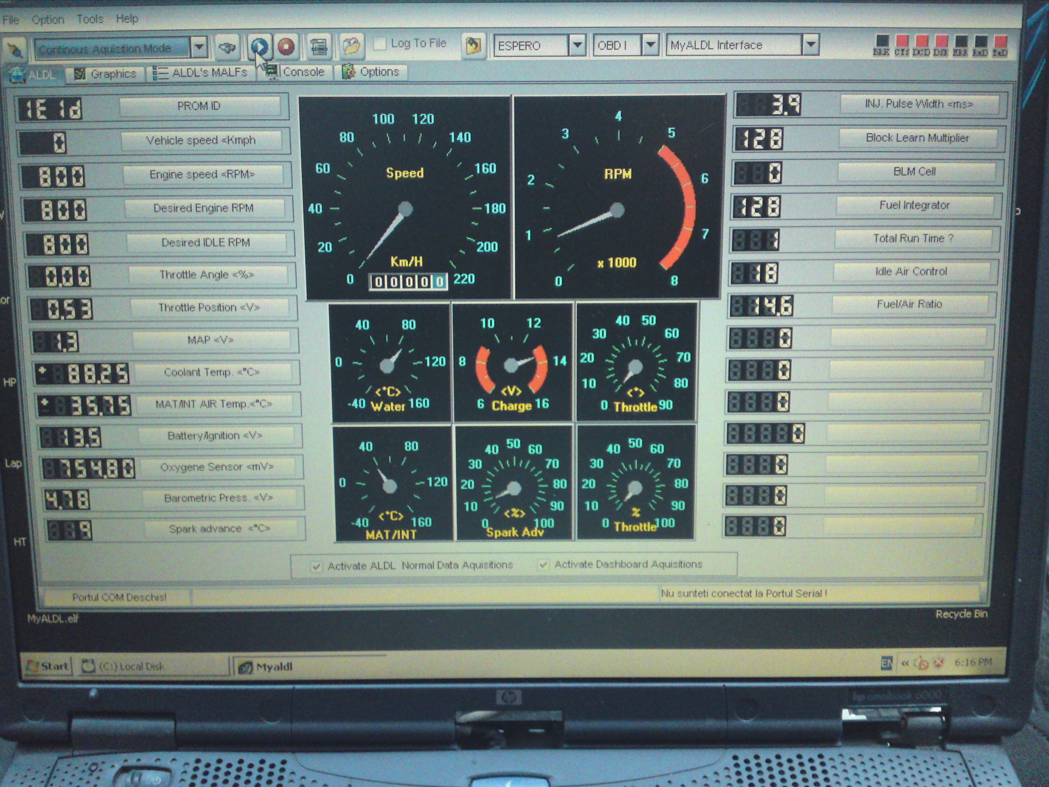Expand the MyALDL Interface dropdown

[x=810, y=45]
